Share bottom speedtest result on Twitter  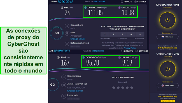pos(60,51)
